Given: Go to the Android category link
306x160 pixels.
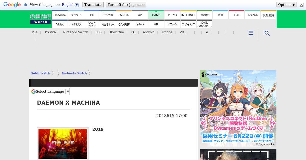Looking at the screenshot, I should (x=149, y=32).
